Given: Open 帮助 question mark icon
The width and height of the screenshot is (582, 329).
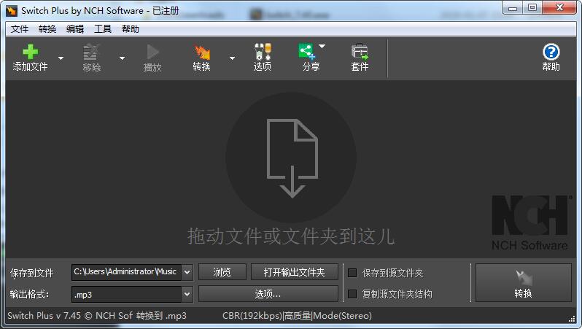Looking at the screenshot, I should click(x=551, y=53).
